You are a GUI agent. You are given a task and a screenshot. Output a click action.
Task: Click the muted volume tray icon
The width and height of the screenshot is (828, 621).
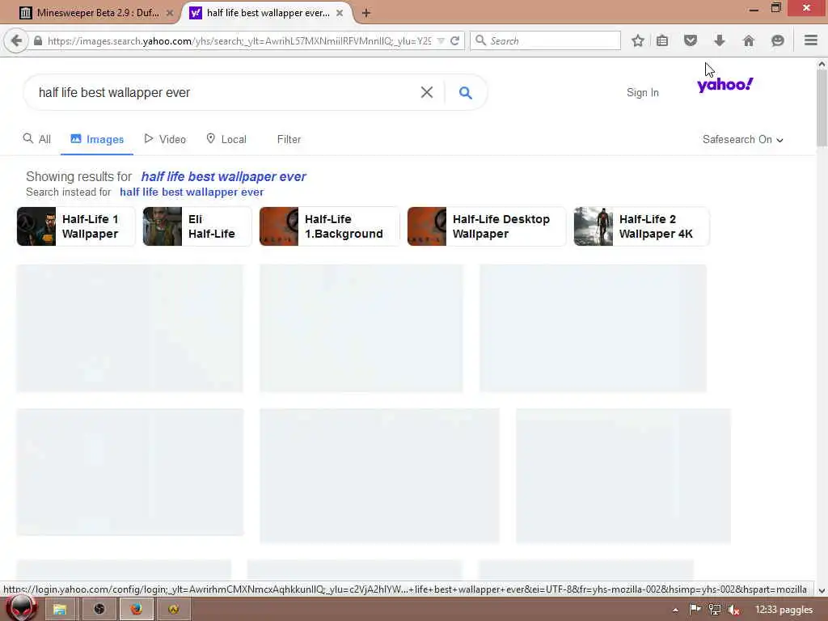733,610
